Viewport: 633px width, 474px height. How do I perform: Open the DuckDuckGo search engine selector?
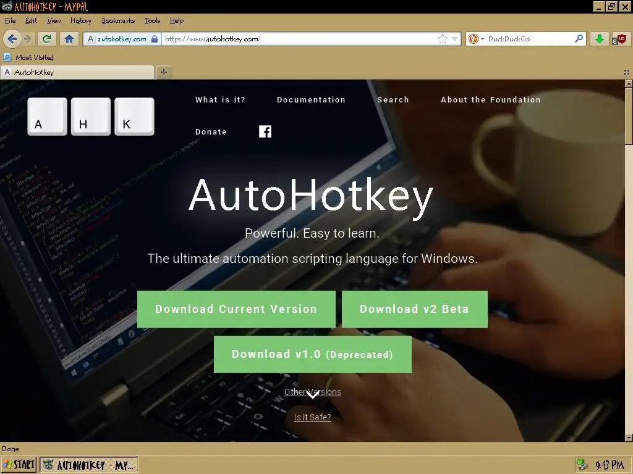(x=476, y=39)
